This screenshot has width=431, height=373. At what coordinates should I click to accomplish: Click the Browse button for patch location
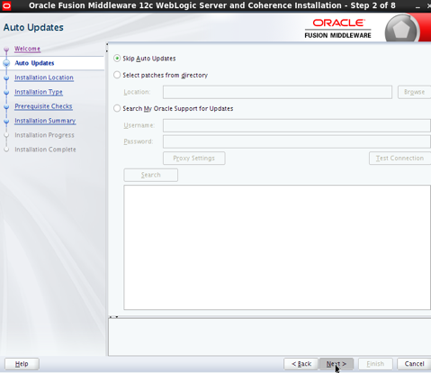tap(414, 92)
